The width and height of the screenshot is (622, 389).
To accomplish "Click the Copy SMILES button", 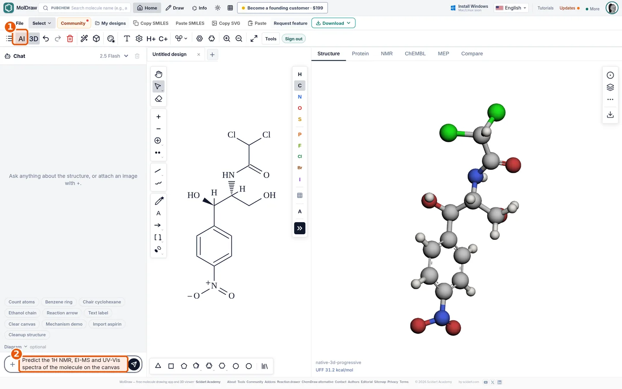I will [151, 23].
